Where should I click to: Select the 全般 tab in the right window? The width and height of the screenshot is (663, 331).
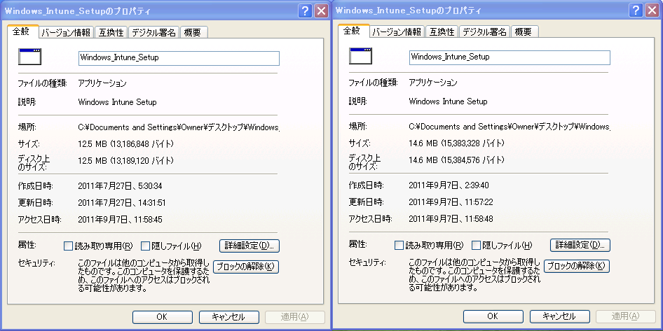pyautogui.click(x=354, y=31)
